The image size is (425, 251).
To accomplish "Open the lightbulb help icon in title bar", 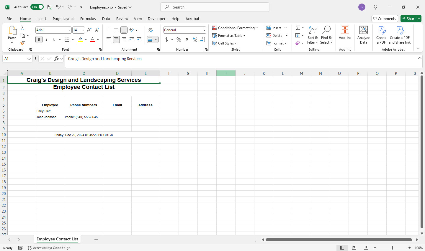I will pos(375,7).
